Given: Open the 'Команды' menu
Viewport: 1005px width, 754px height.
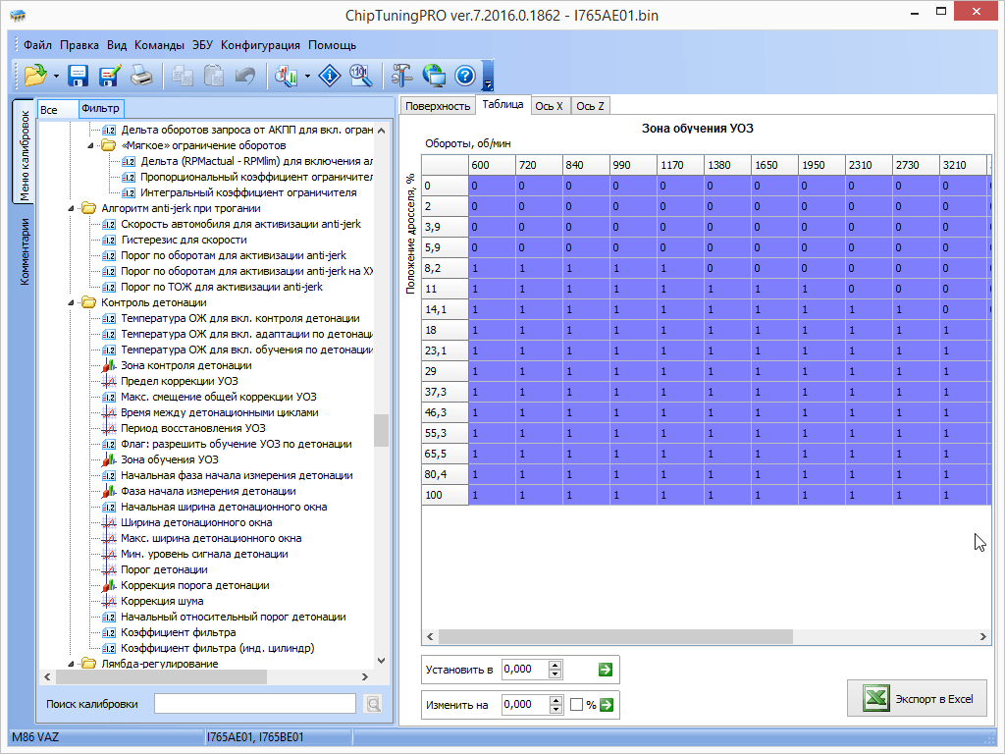Looking at the screenshot, I should 159,45.
